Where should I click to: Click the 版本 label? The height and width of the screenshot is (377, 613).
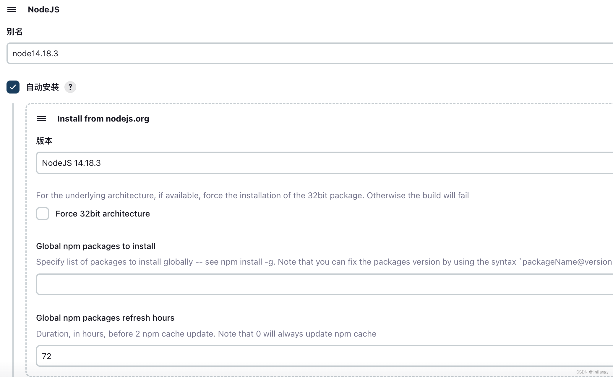(x=44, y=141)
